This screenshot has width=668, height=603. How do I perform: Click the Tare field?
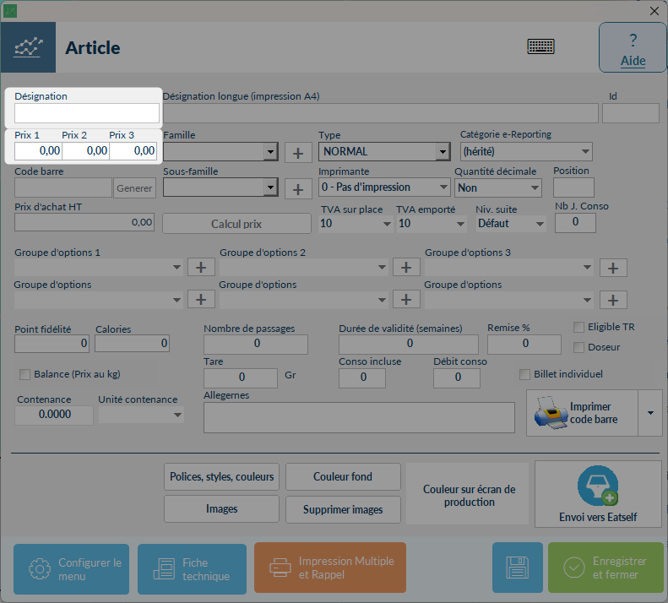(241, 378)
